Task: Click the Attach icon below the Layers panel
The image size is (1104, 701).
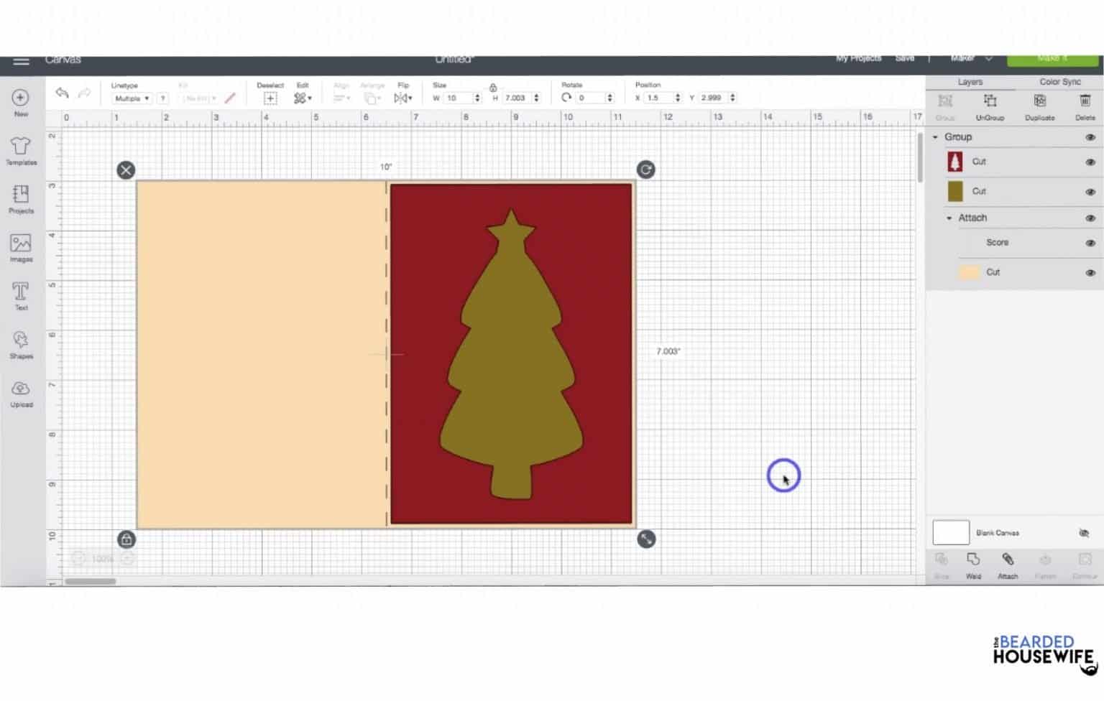Action: click(x=1008, y=564)
